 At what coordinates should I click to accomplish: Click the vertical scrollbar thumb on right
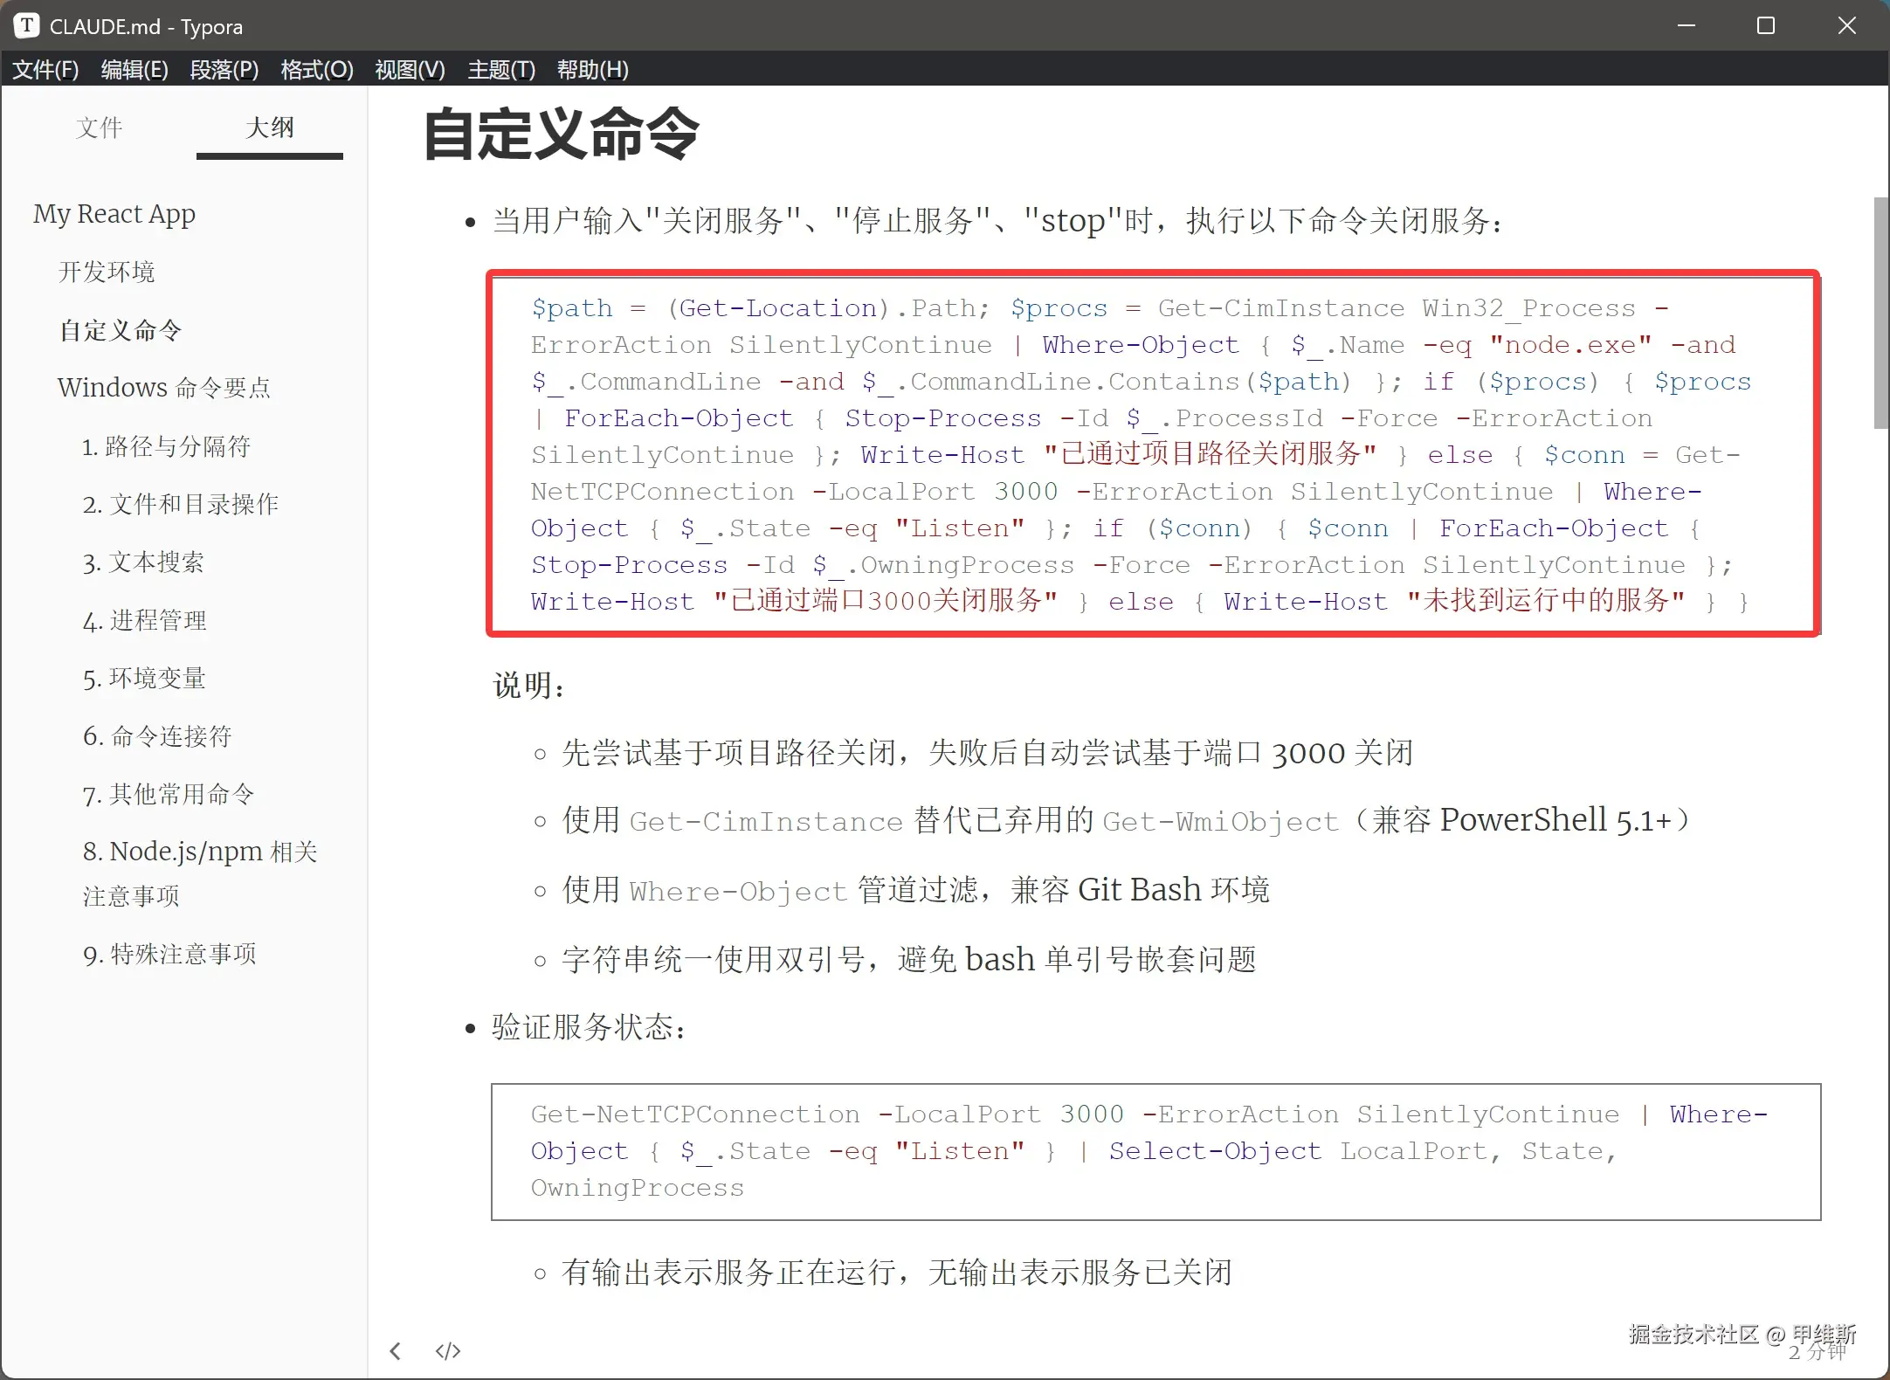(x=1880, y=312)
